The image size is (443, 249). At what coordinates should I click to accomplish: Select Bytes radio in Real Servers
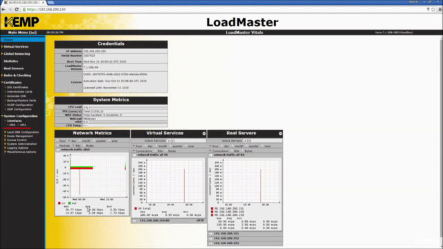coord(243,151)
